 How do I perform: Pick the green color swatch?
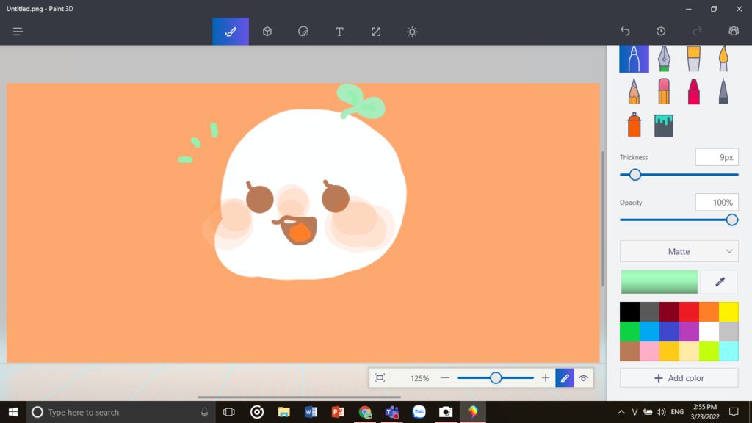[x=629, y=331]
